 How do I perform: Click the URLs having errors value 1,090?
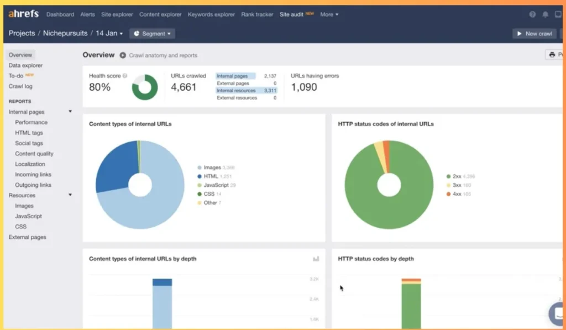coord(304,87)
